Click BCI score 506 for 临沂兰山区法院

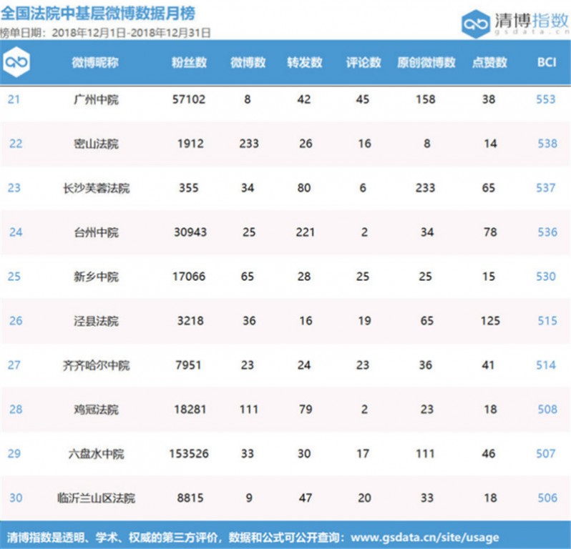tap(547, 498)
